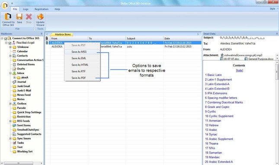Screen dimensions: 279x165
Task: Collapse the Connect to Office 365 root node
Action: click(x=2, y=38)
